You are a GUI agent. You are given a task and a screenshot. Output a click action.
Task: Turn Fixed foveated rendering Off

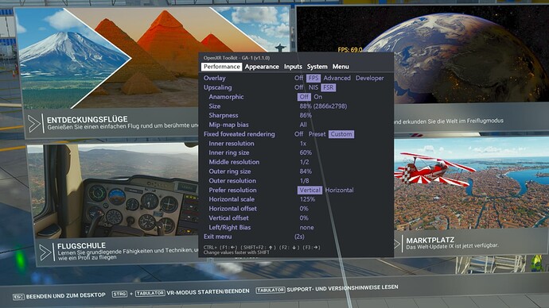pos(298,134)
